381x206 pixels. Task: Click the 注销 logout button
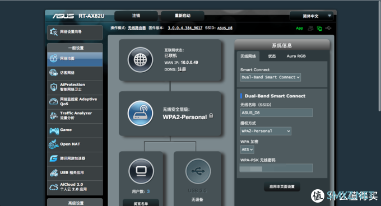tap(136, 16)
